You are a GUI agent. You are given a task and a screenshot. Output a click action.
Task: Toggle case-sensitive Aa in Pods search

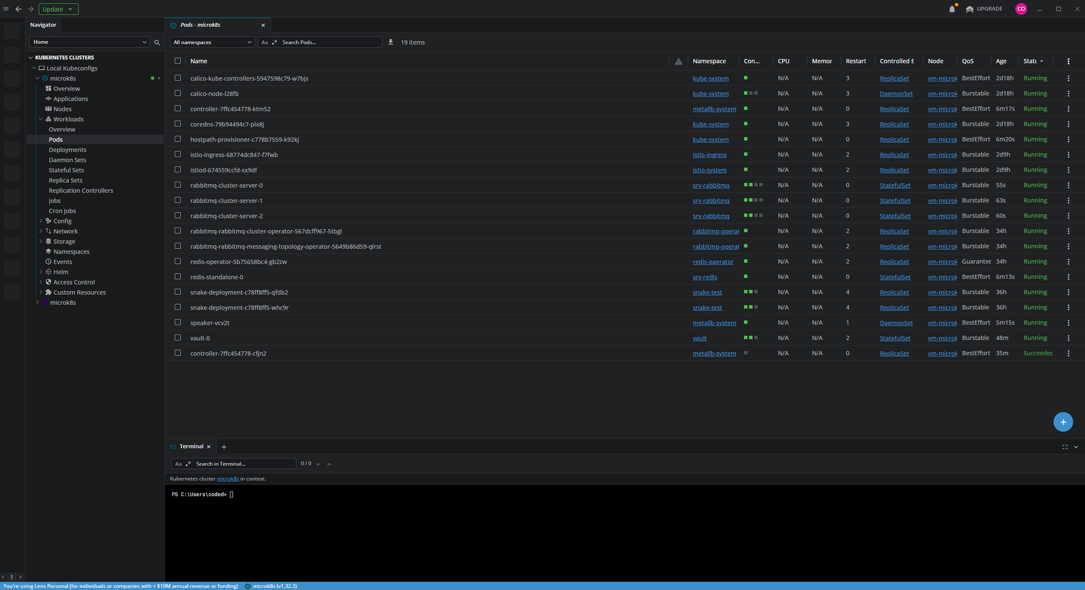click(265, 42)
